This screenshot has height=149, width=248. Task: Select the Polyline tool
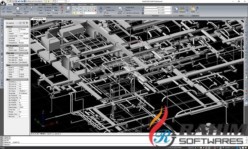click(10, 10)
